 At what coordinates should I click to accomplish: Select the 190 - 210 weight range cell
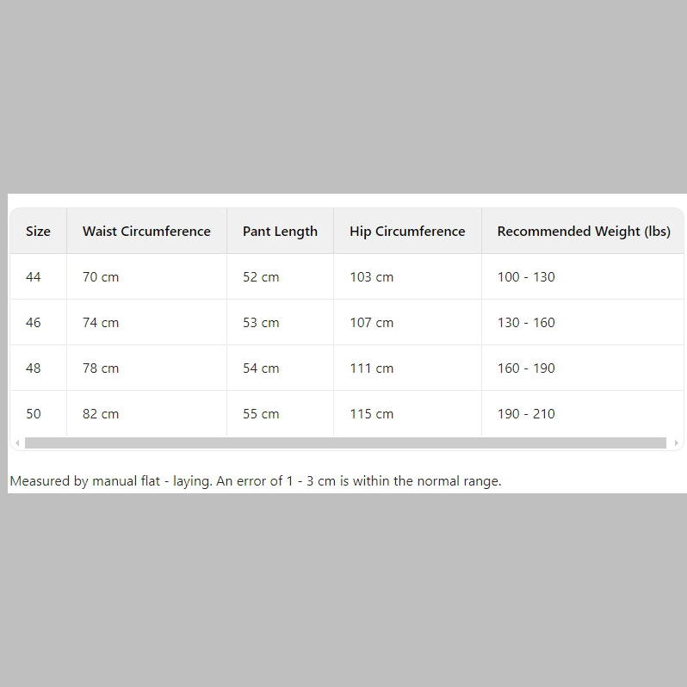[x=526, y=414]
